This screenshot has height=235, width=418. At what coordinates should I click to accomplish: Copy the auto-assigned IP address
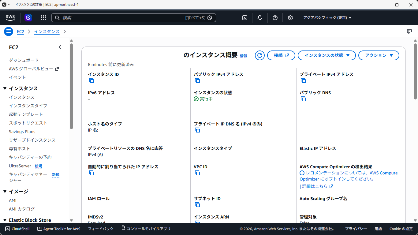pyautogui.click(x=91, y=173)
